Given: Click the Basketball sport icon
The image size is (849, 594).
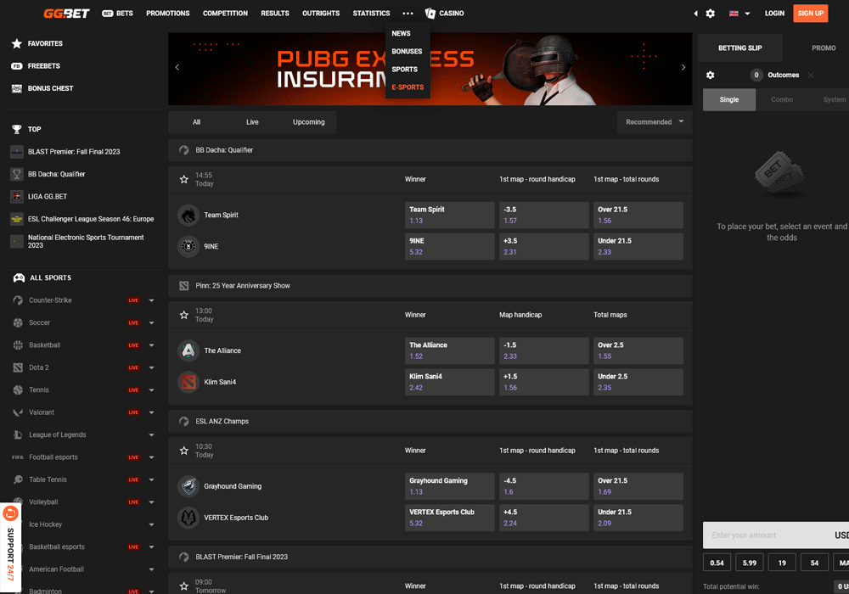Looking at the screenshot, I should tap(18, 345).
